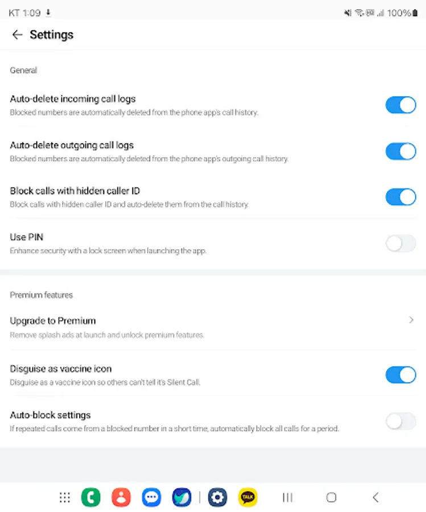Tap the download arrow in the status bar
Screen dimensions: 426x512
(x=48, y=12)
